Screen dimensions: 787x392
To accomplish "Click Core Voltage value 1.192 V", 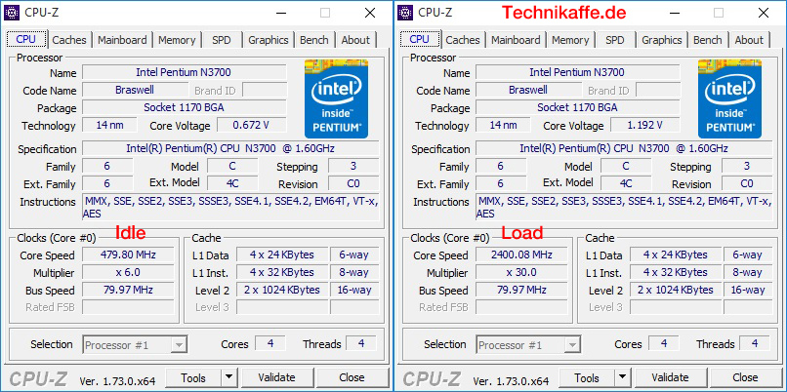I will pyautogui.click(x=645, y=125).
